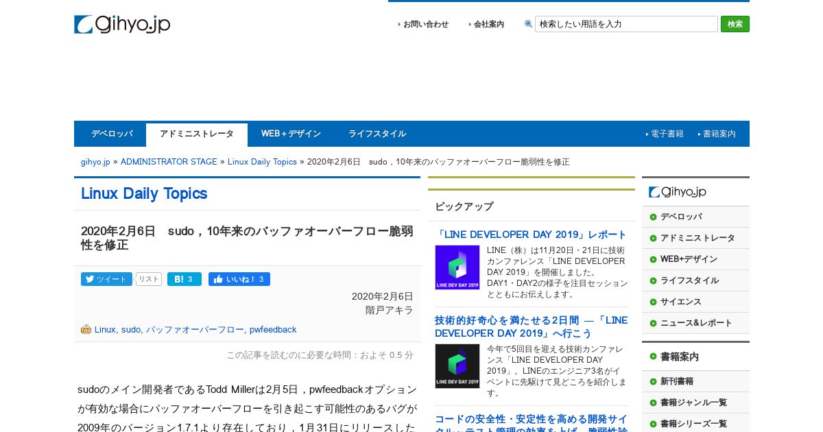Open sidebar ライフスタイル link
Image resolution: width=823 pixels, height=432 pixels.
pyautogui.click(x=689, y=280)
